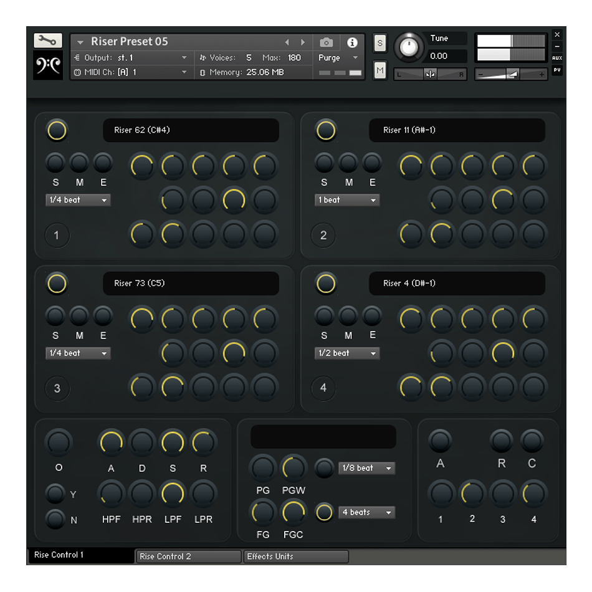Click the Riser 73 (C5) name field
The image size is (592, 592).
(x=191, y=284)
